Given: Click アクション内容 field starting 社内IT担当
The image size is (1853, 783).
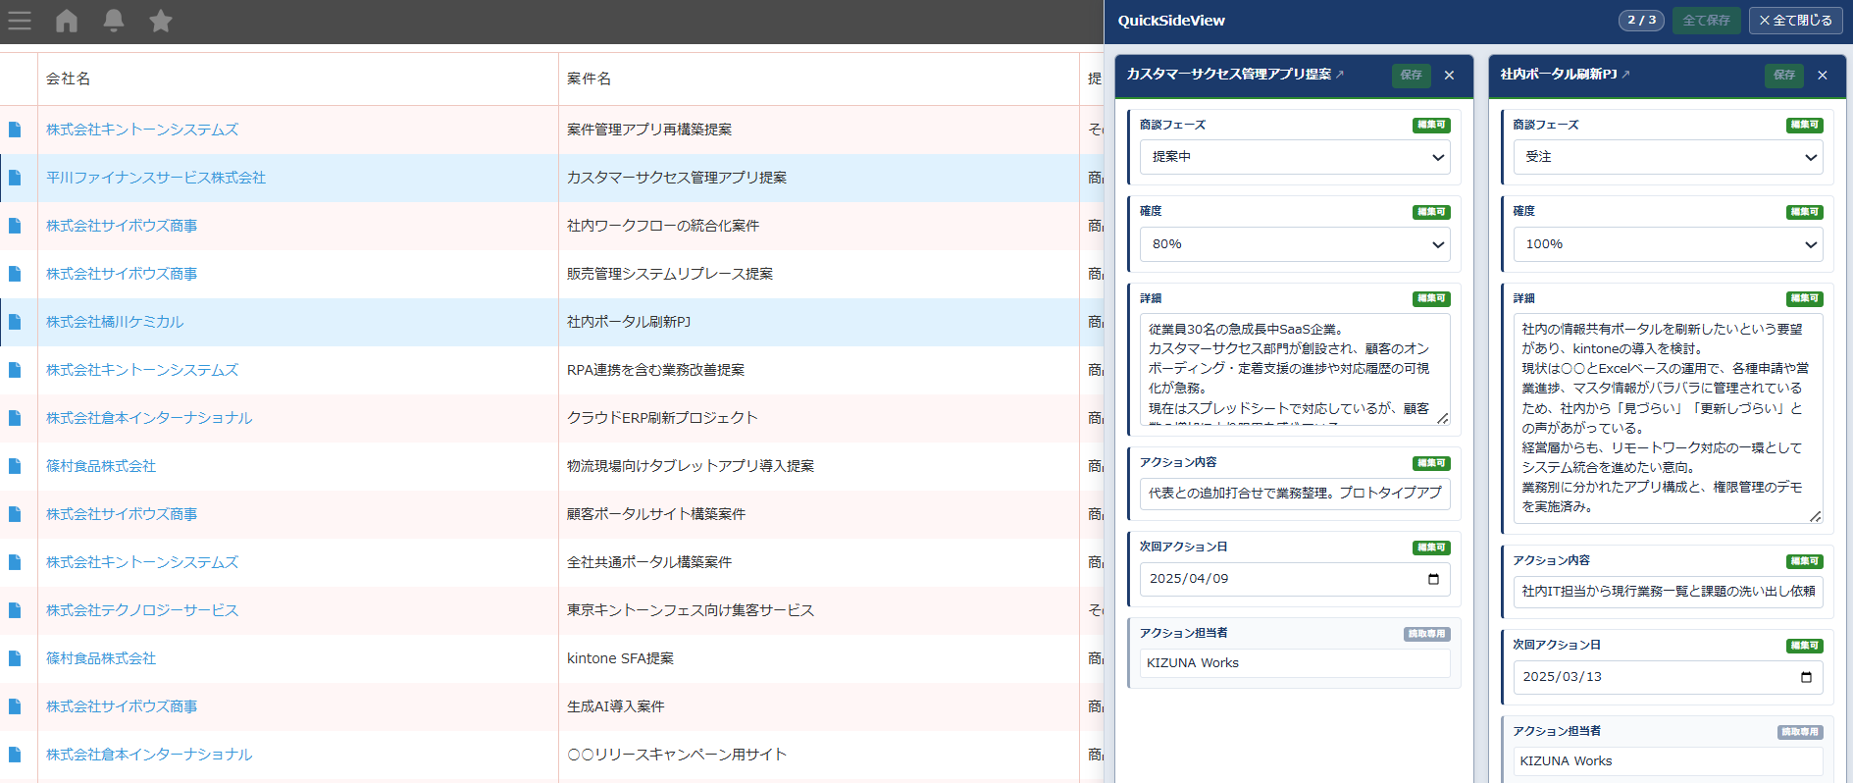Looking at the screenshot, I should point(1668,592).
